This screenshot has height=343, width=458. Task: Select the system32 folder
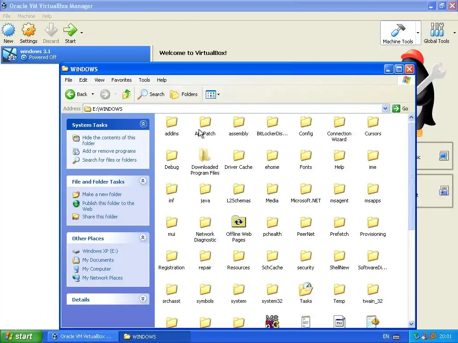click(272, 294)
